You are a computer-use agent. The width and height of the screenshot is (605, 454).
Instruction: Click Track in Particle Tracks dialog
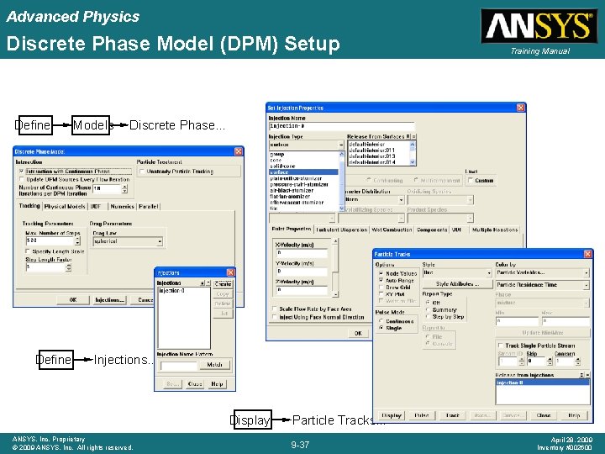[452, 415]
